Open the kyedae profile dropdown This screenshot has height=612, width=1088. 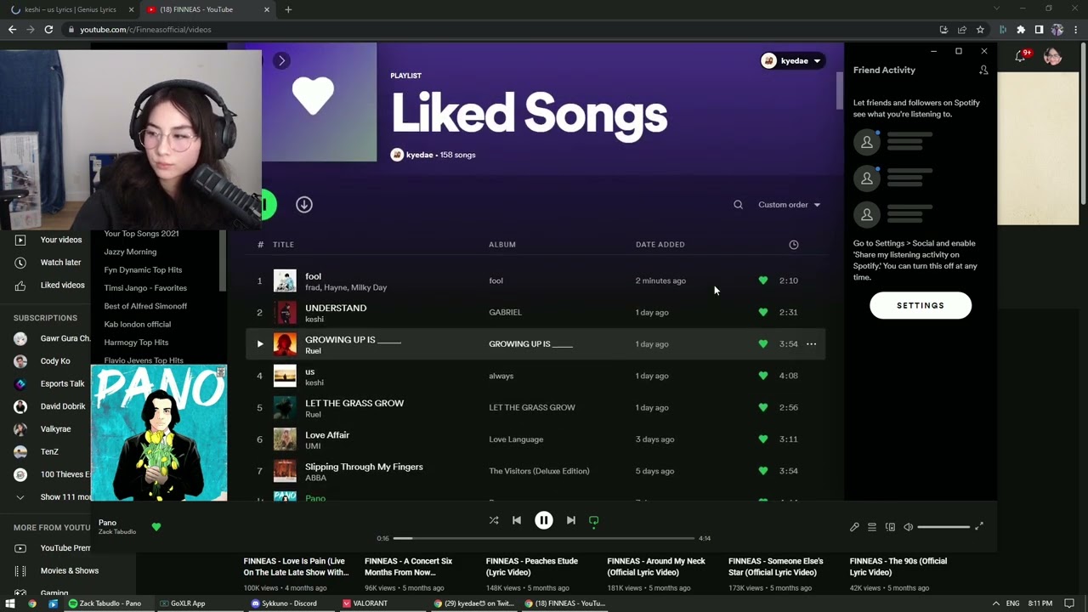[792, 61]
